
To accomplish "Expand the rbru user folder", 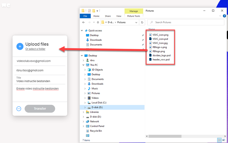I will pyautogui.click(x=83, y=60).
